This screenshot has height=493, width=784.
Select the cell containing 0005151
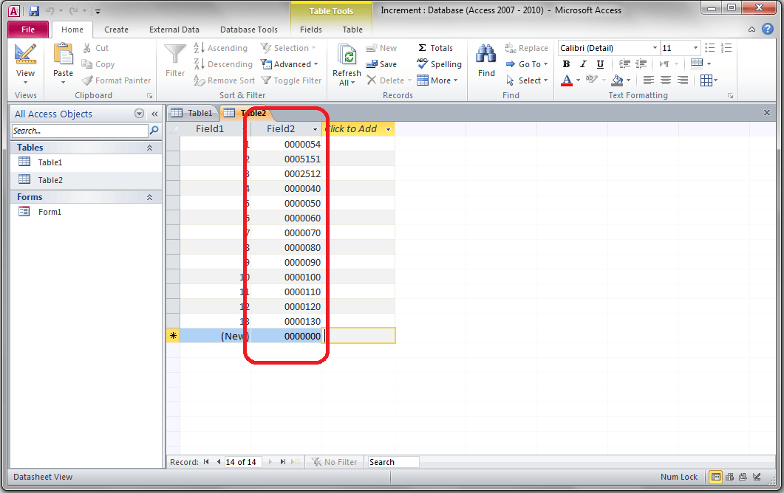pyautogui.click(x=286, y=159)
